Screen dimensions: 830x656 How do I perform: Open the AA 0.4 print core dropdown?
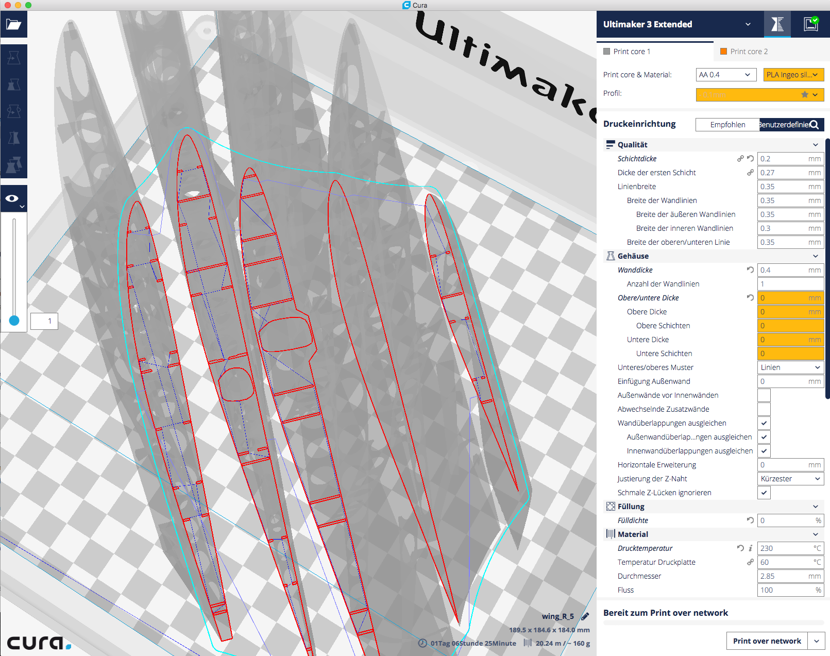pyautogui.click(x=726, y=75)
